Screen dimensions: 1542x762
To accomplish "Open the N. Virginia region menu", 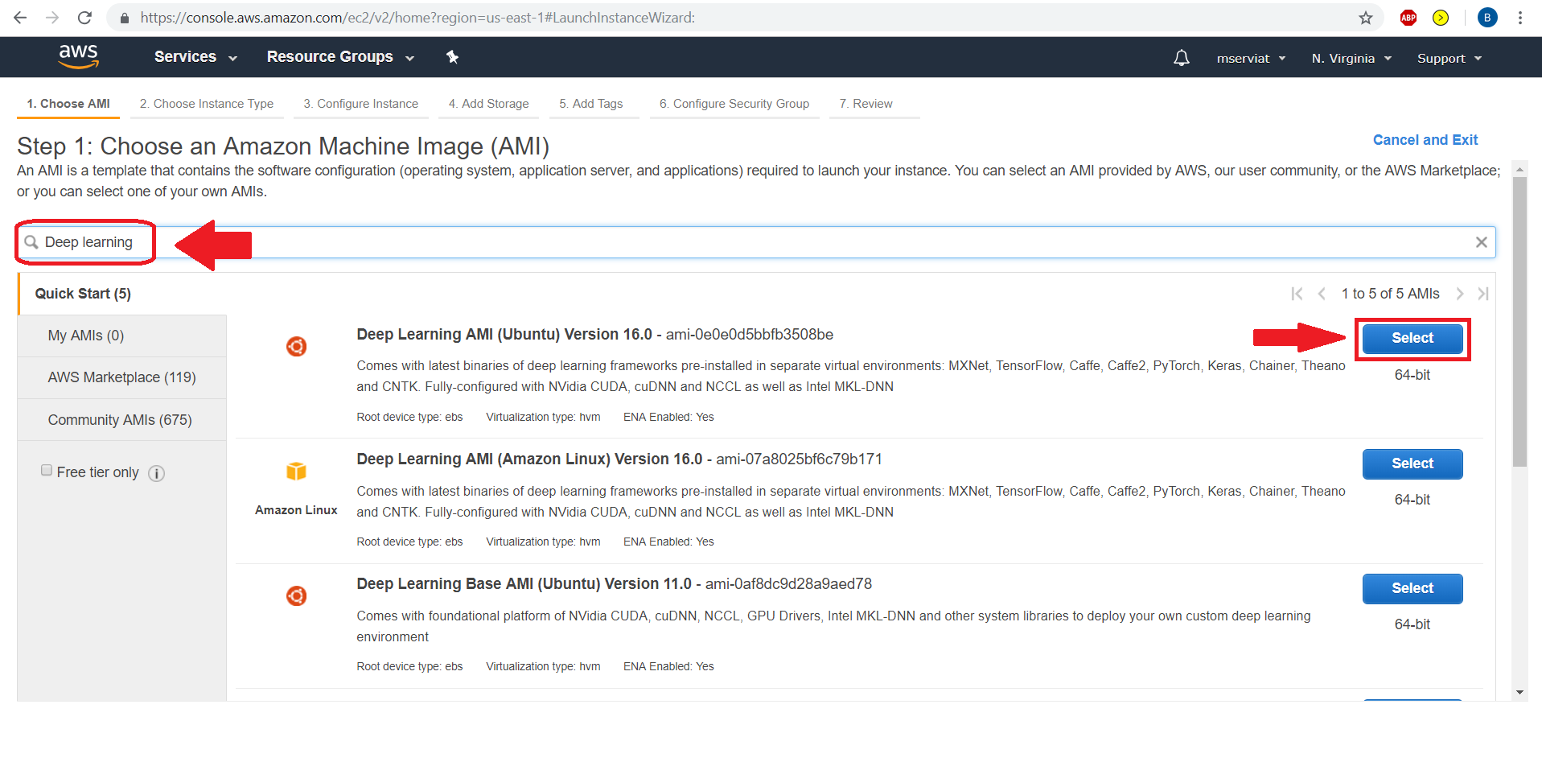I will (x=1351, y=59).
